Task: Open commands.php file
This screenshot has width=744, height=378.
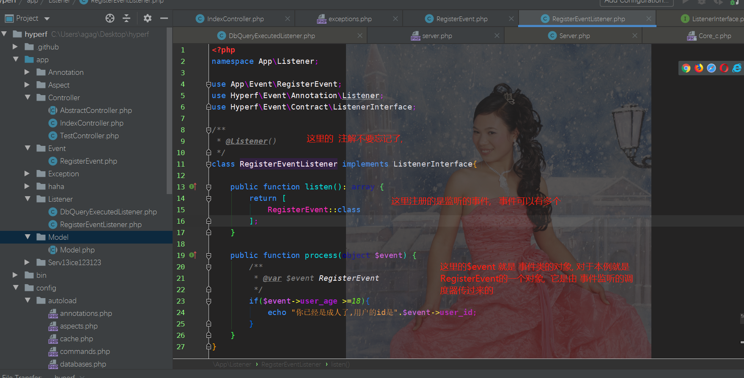Action: point(85,351)
